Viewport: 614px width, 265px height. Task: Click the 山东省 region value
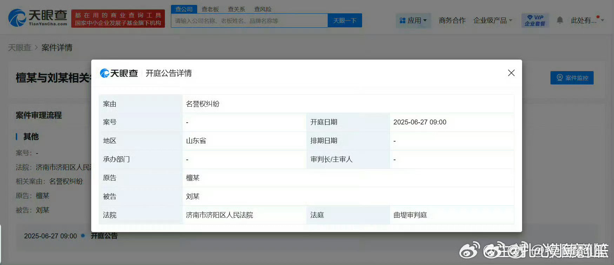(x=196, y=141)
